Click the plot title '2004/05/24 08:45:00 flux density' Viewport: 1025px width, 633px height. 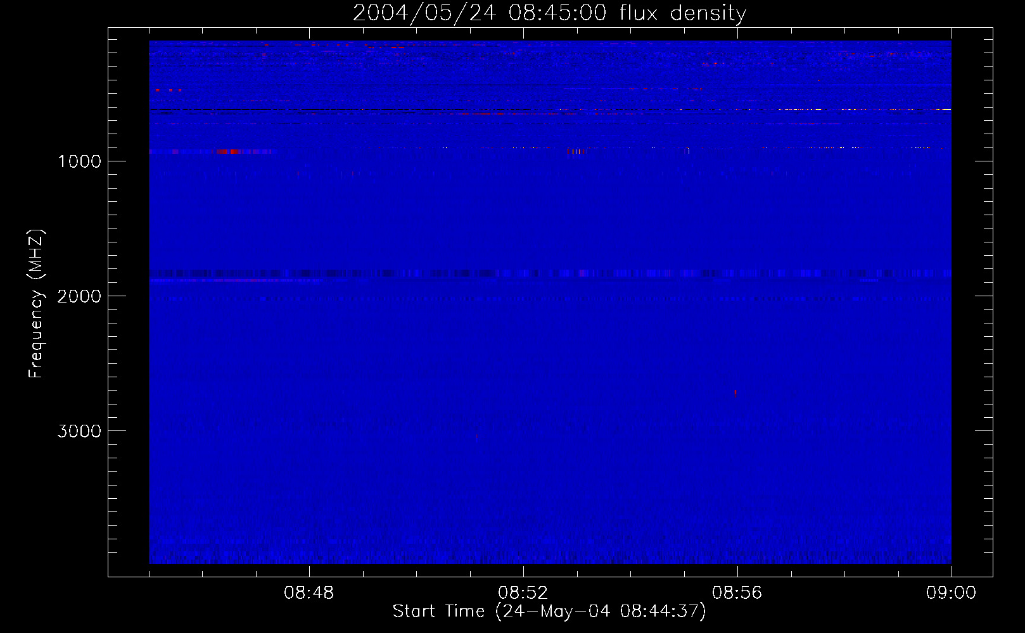coord(549,13)
